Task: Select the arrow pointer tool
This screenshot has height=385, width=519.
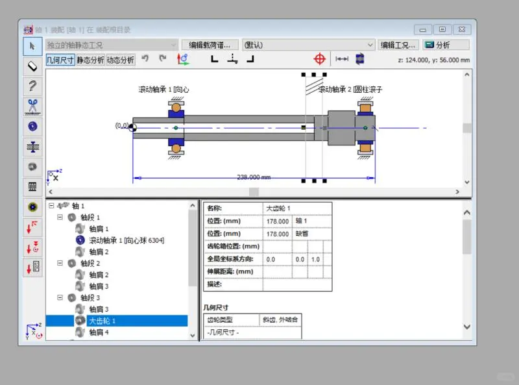Action: 32,46
